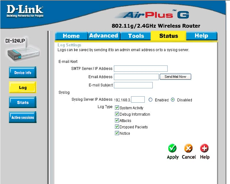
Task: Open the Stats page
Action: pos(23,102)
